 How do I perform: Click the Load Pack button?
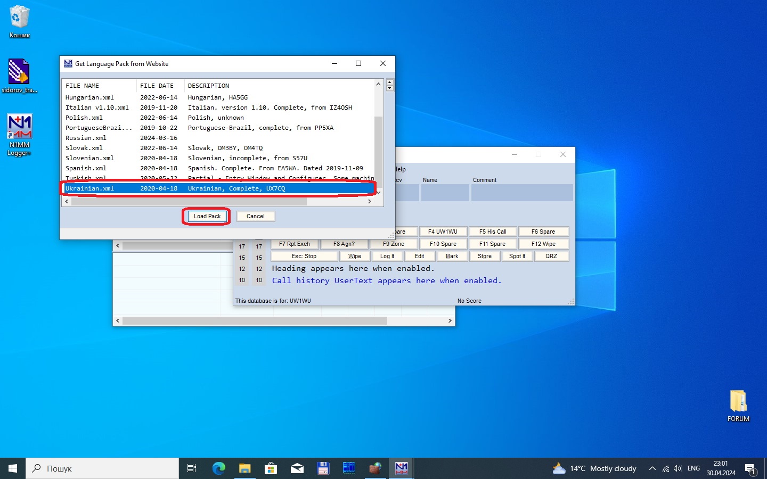point(207,216)
